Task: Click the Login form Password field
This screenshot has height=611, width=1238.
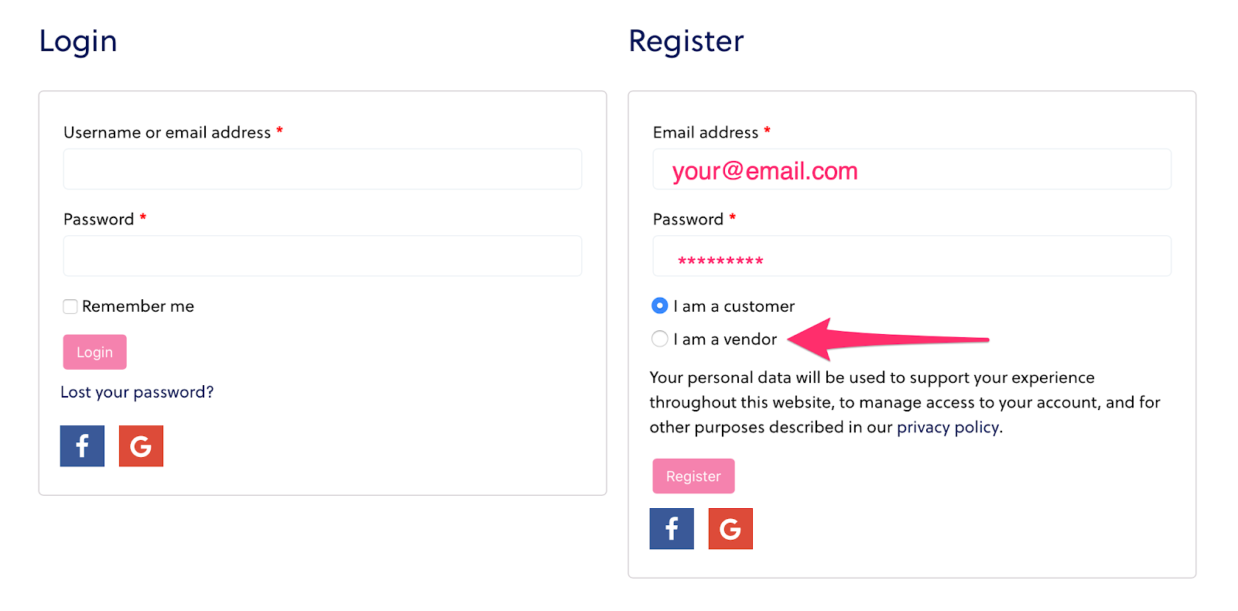Action: (x=322, y=256)
